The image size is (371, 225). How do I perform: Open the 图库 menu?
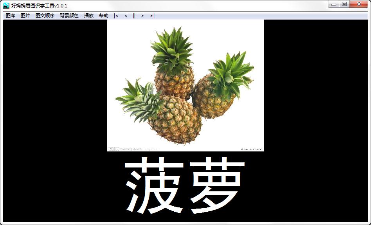tap(11, 16)
